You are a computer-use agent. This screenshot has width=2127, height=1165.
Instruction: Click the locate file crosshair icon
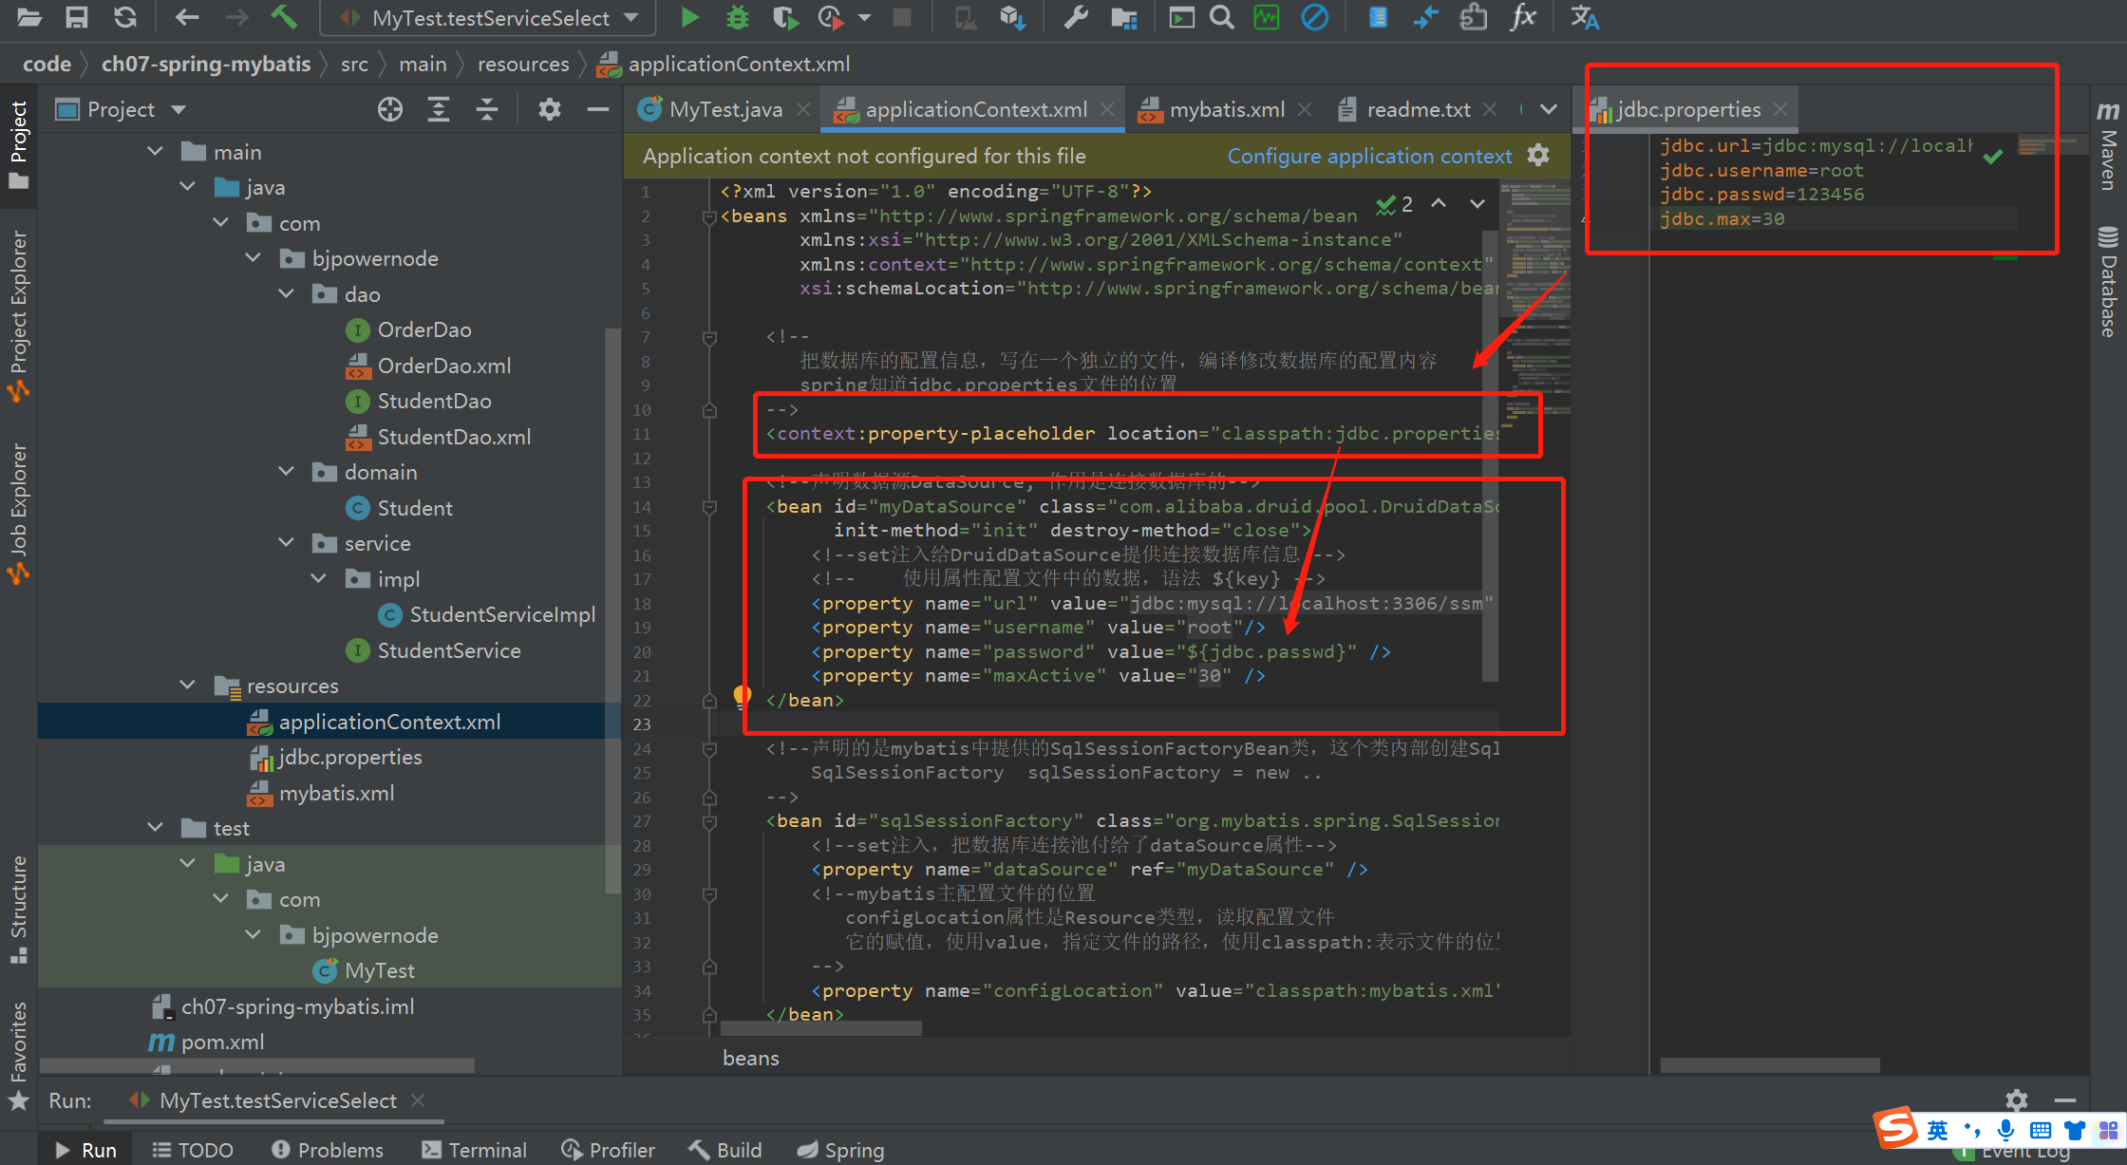tap(389, 110)
